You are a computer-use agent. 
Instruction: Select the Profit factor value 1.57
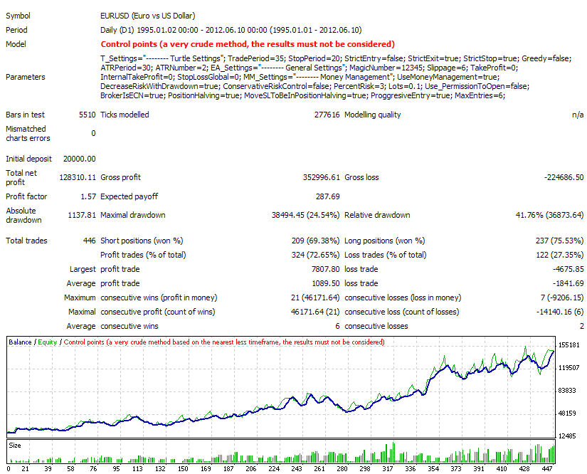(x=88, y=196)
